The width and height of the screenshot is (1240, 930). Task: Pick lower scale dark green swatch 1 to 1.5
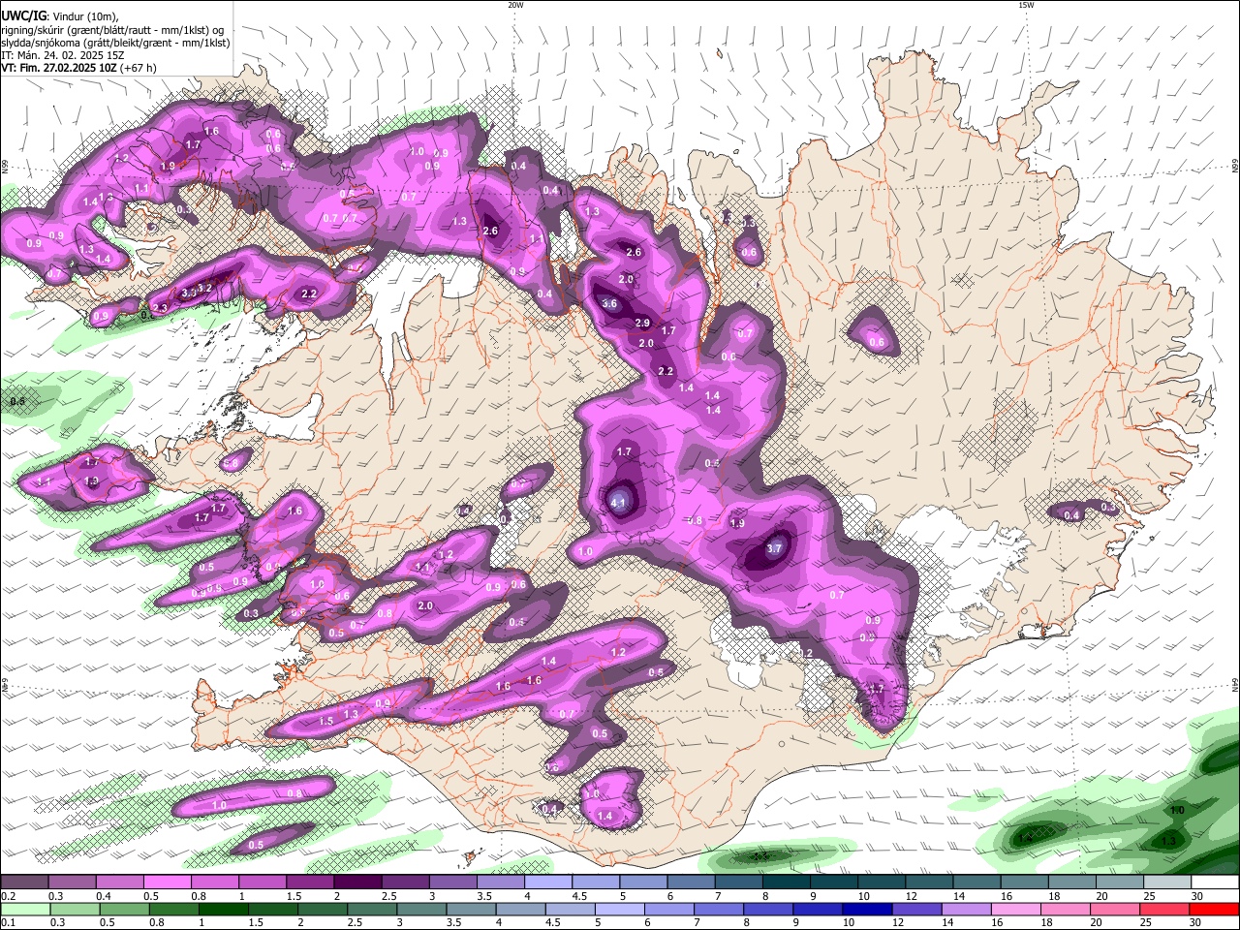221,909
